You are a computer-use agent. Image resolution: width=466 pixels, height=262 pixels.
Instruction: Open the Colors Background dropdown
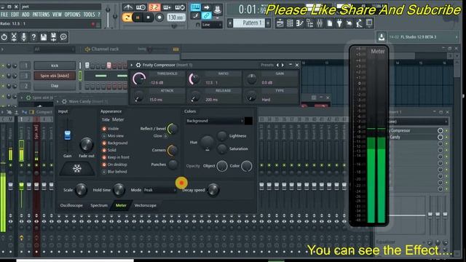pos(215,121)
